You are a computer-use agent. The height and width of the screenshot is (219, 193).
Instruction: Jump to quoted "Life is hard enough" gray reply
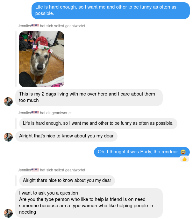tap(98, 123)
